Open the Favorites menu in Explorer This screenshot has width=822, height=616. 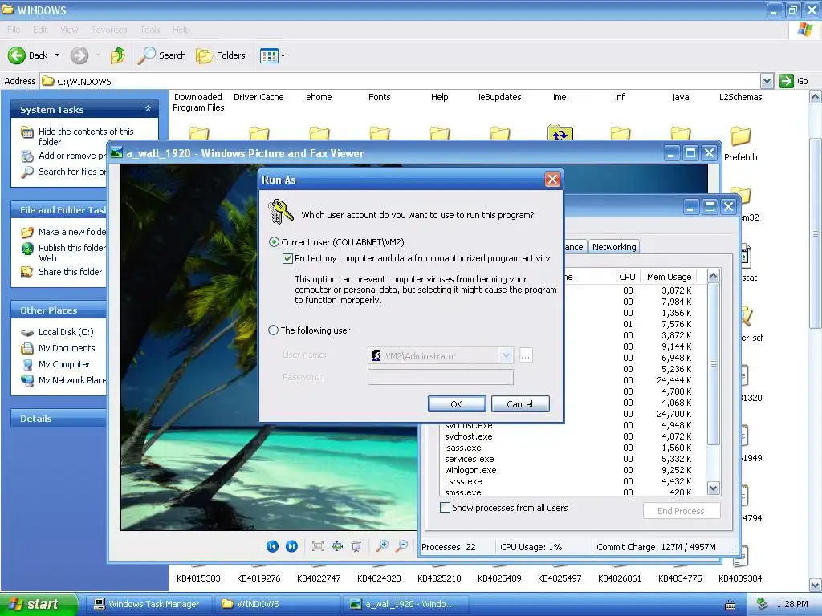pos(108,30)
